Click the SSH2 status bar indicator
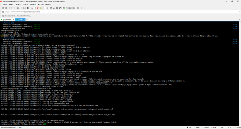 [x=189, y=128]
